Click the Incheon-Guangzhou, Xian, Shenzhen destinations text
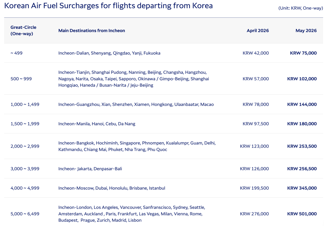Image resolution: width=324 pixels, height=226 pixels. (136, 105)
